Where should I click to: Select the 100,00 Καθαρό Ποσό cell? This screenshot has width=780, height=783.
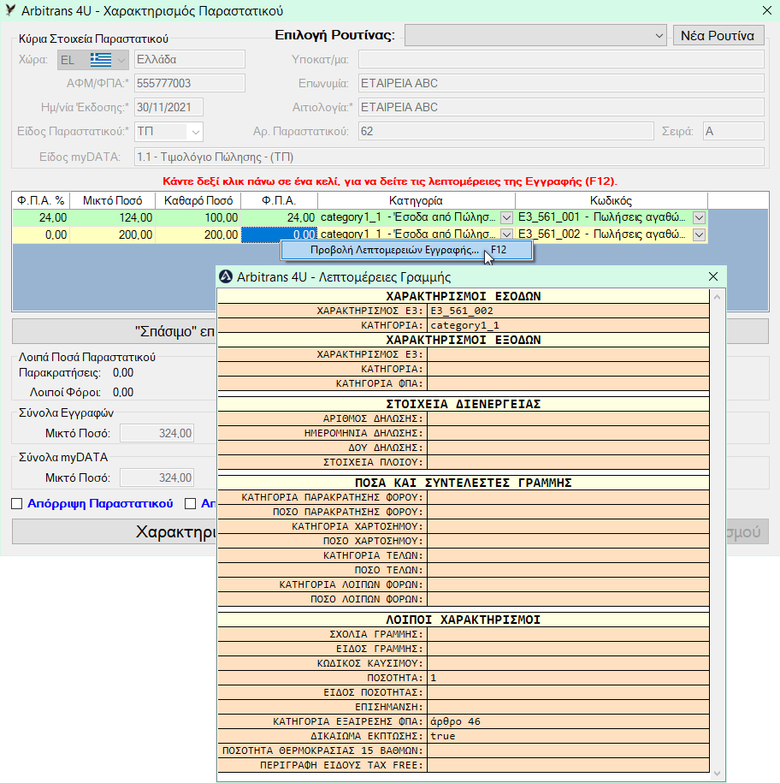198,217
